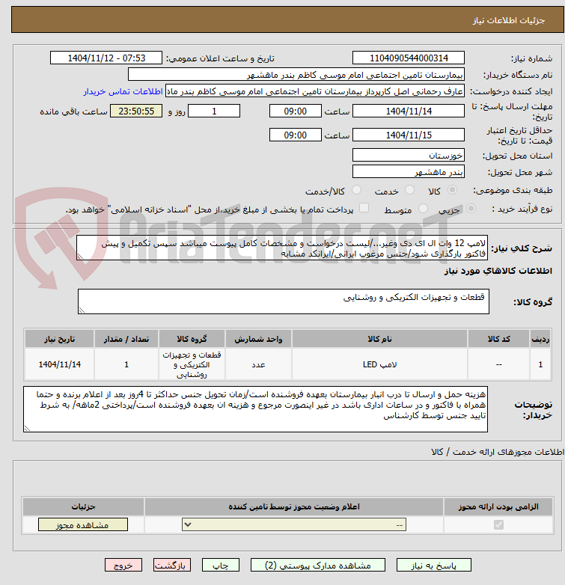Image resolution: width=565 pixels, height=585 pixels.
Task: Click the ایجاد کننده درخواست field
Action: click(315, 91)
